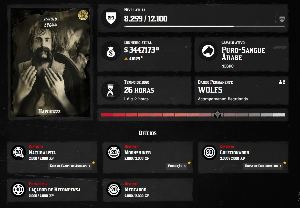Open Guia de Campo de Animais
300x208 pixels.
point(70,166)
